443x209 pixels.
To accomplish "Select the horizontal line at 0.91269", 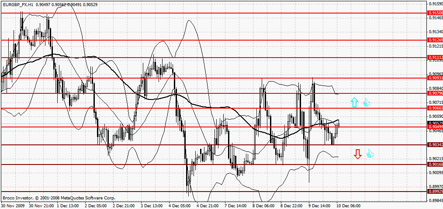I will (x=213, y=40).
